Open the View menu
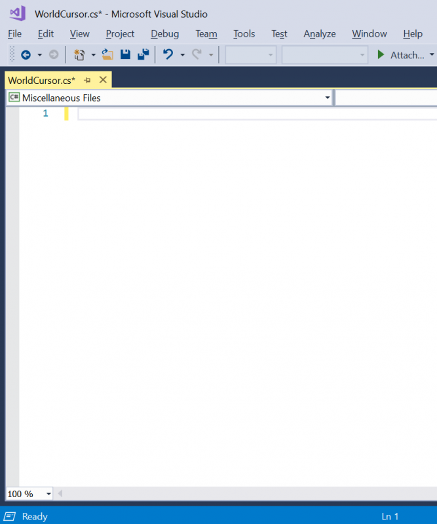 79,34
